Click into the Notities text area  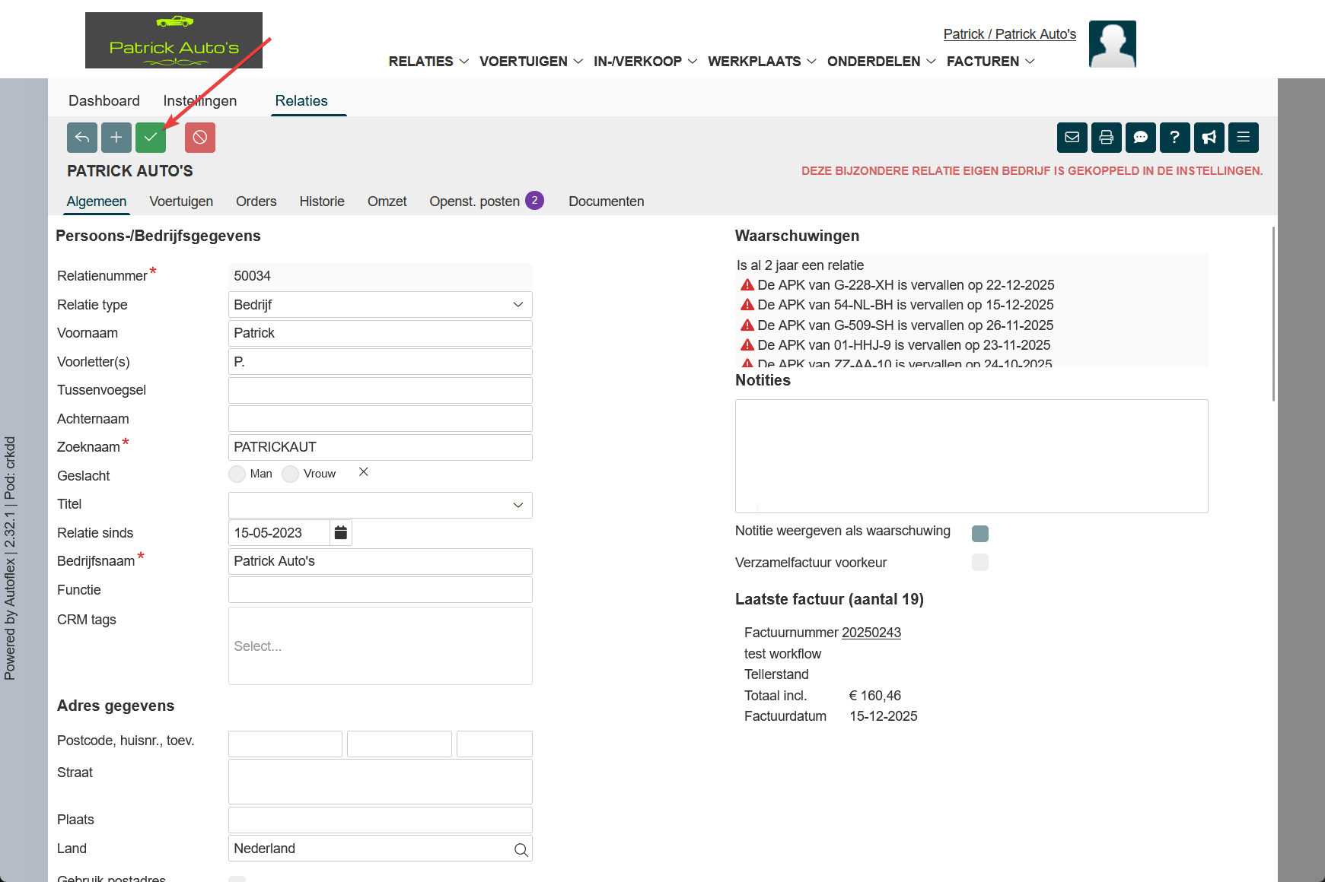[x=971, y=456]
